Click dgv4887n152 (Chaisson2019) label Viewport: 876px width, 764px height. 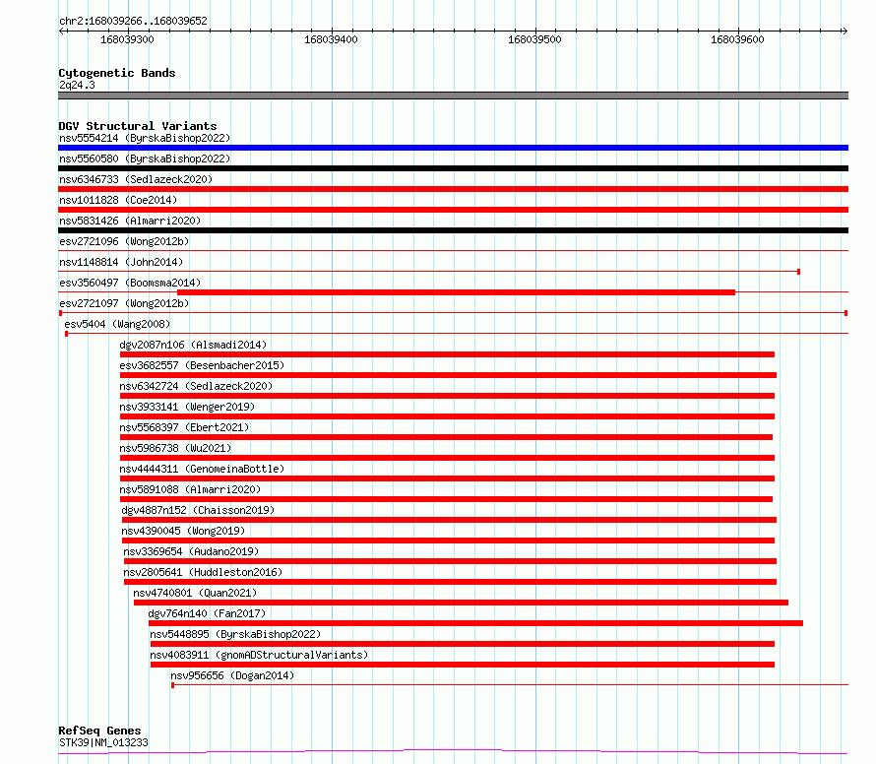pyautogui.click(x=198, y=510)
